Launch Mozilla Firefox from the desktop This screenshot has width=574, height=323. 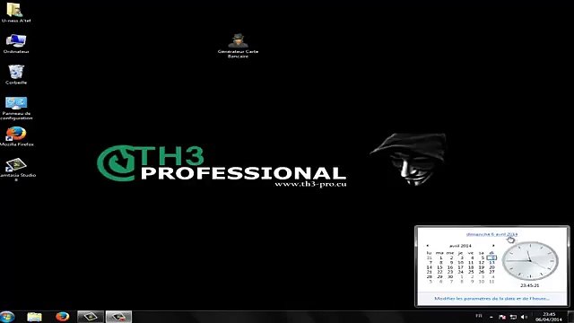click(x=16, y=136)
